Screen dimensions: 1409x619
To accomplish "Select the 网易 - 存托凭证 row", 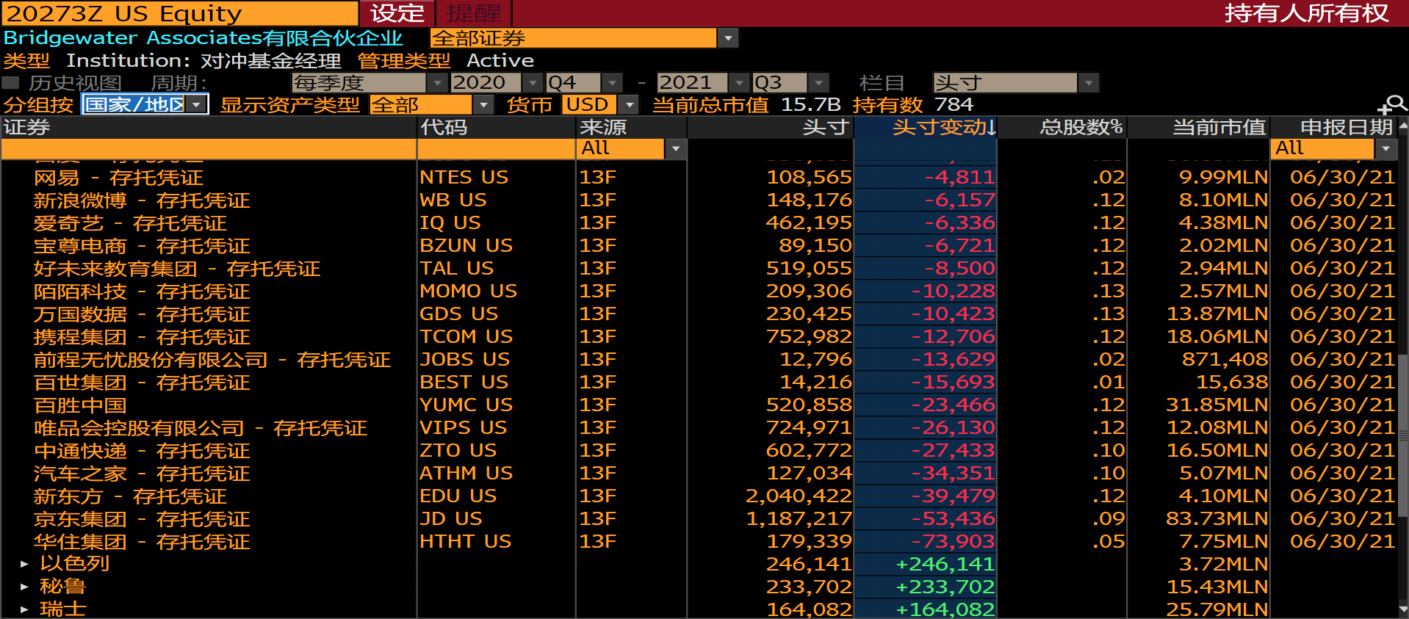I will point(698,178).
